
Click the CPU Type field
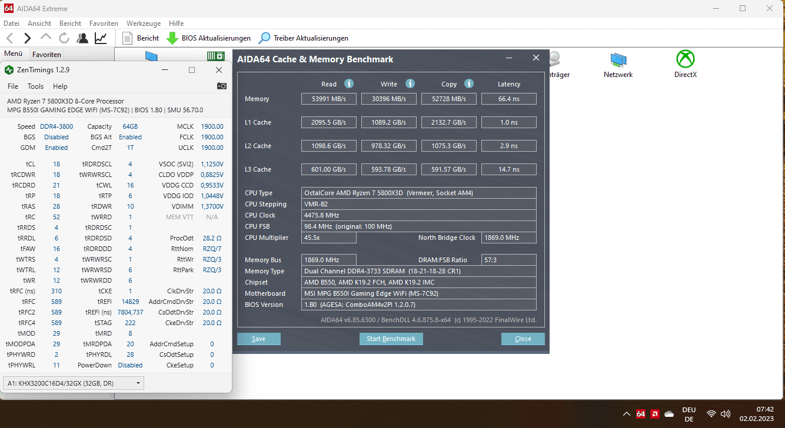[x=419, y=193]
